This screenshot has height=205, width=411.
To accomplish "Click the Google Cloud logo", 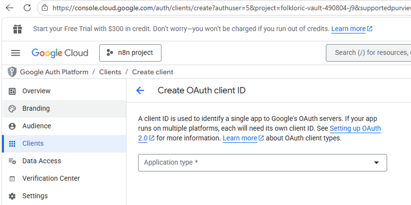I will 60,53.
